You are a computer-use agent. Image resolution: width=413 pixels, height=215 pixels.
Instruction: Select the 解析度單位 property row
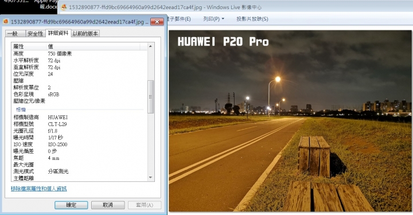79,87
